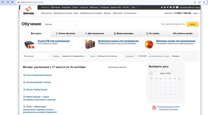Open the Apple App Store icon
Viewport: 208px width, 115px height.
[x=165, y=7]
